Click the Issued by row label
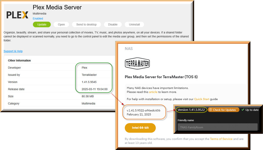Screen dimensions: 263x150 coord(14,75)
